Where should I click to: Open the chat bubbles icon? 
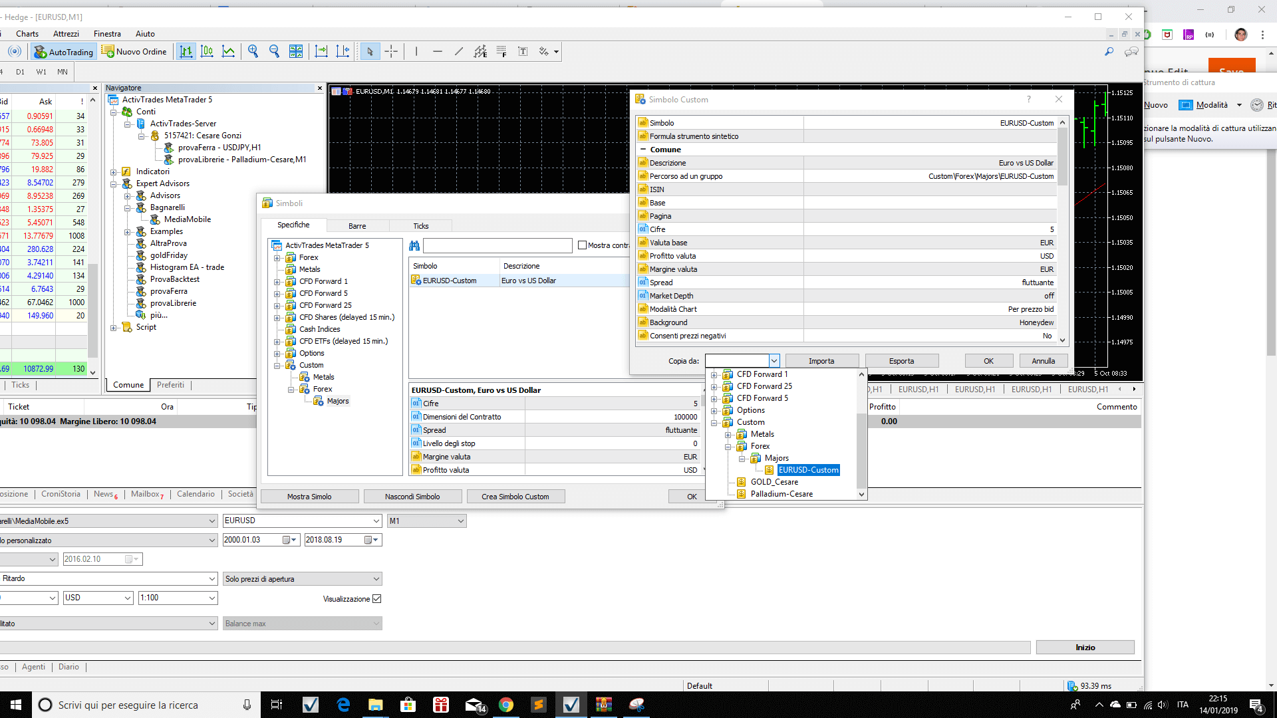[x=1131, y=52]
